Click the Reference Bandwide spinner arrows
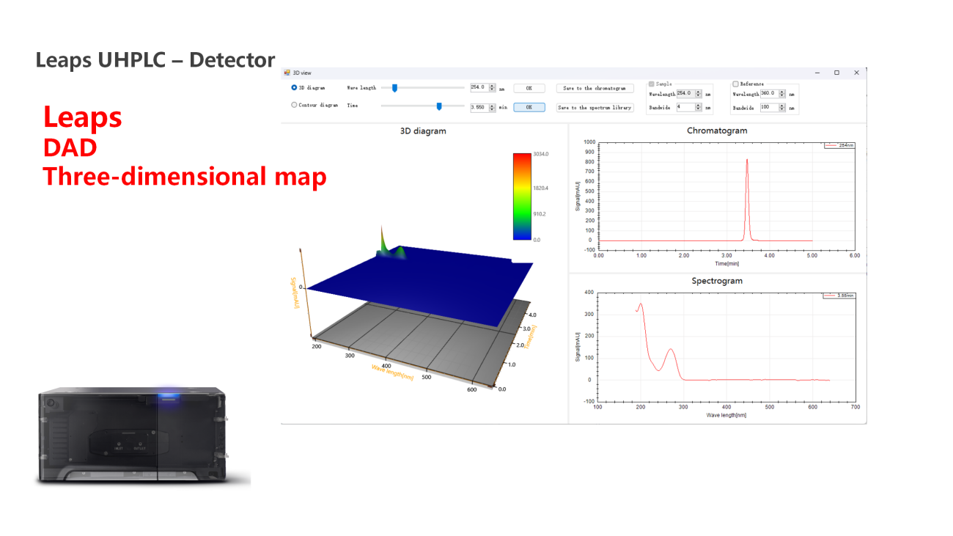The image size is (953, 536). click(782, 107)
